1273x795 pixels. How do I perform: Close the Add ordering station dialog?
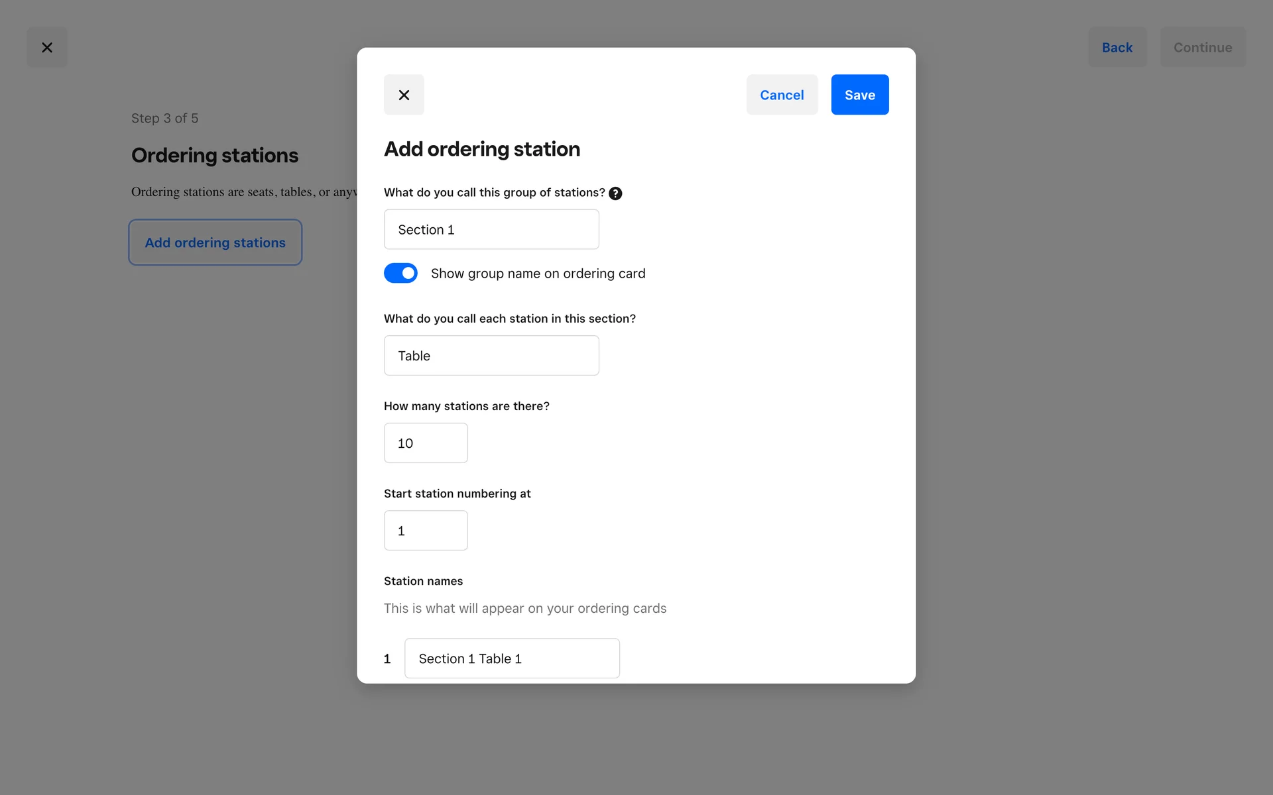404,95
